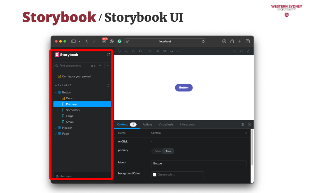Switch to the Actions tab

pos(147,124)
